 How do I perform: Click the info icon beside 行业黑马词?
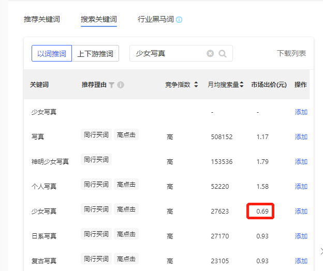(179, 20)
